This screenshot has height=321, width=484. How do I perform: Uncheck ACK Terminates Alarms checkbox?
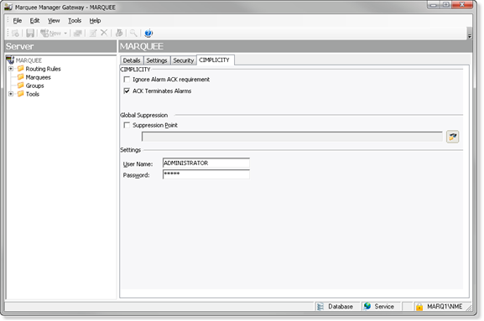coord(127,91)
